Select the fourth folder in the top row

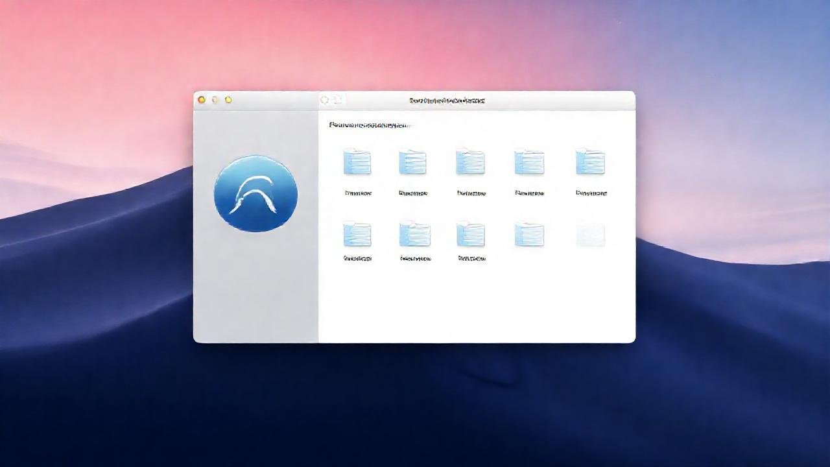529,162
